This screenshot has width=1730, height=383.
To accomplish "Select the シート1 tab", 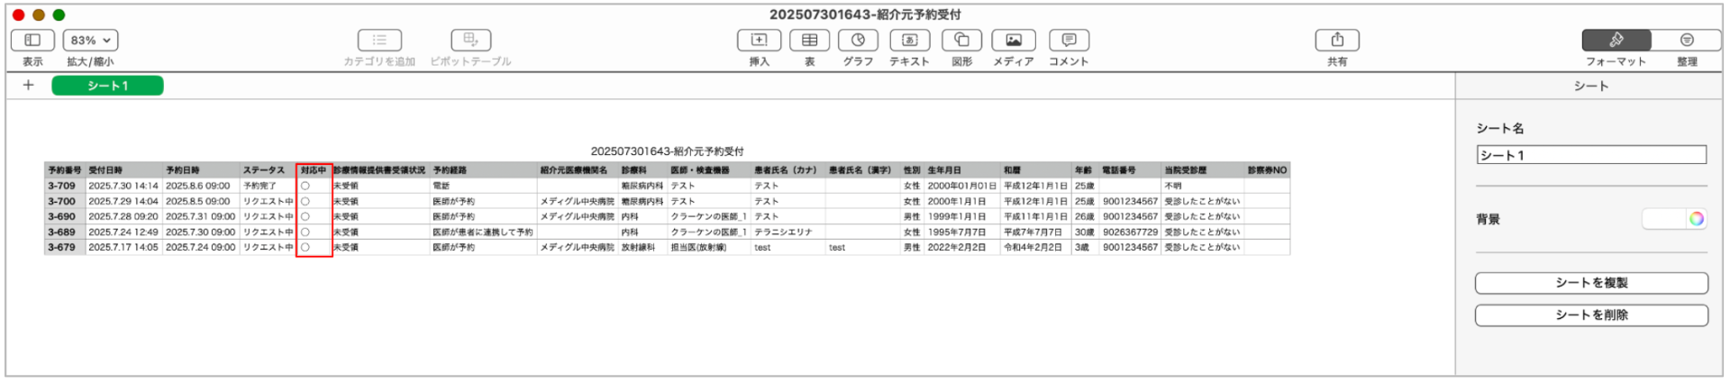I will [107, 86].
